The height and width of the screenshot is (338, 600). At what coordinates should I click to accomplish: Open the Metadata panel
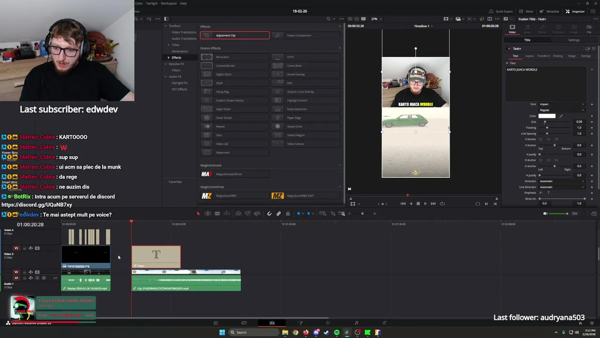click(549, 11)
